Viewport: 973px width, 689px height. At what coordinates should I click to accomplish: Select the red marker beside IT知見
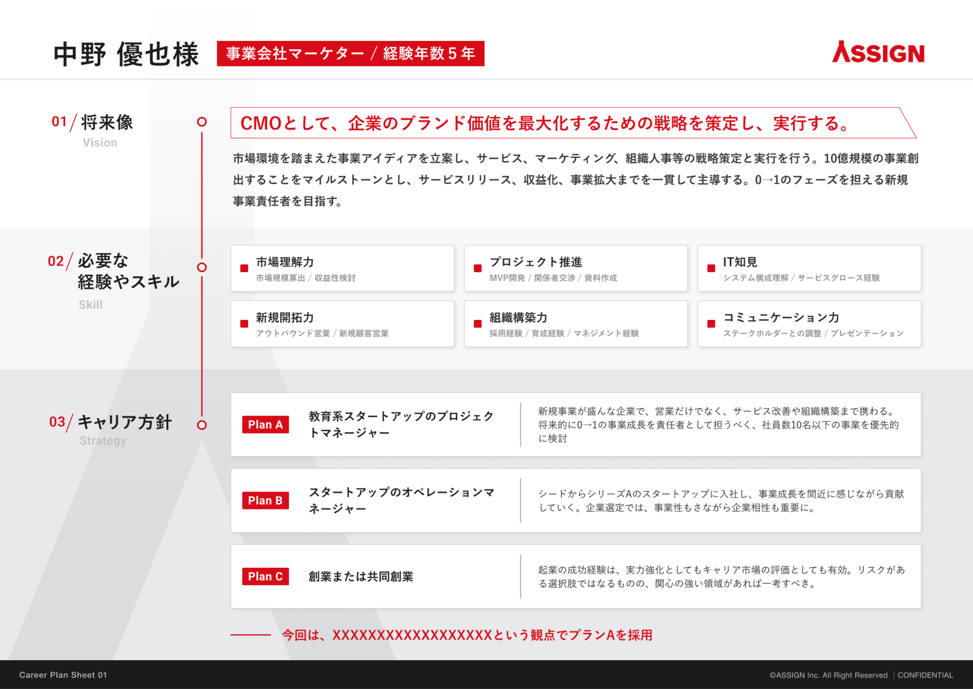point(712,269)
